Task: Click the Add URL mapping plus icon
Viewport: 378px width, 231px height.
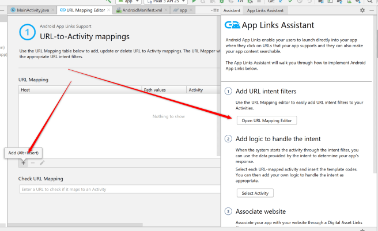Action: 24,162
